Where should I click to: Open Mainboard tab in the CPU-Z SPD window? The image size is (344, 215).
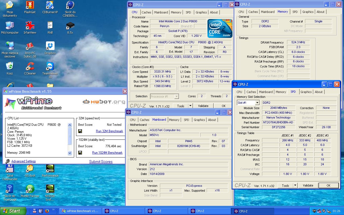266,92
